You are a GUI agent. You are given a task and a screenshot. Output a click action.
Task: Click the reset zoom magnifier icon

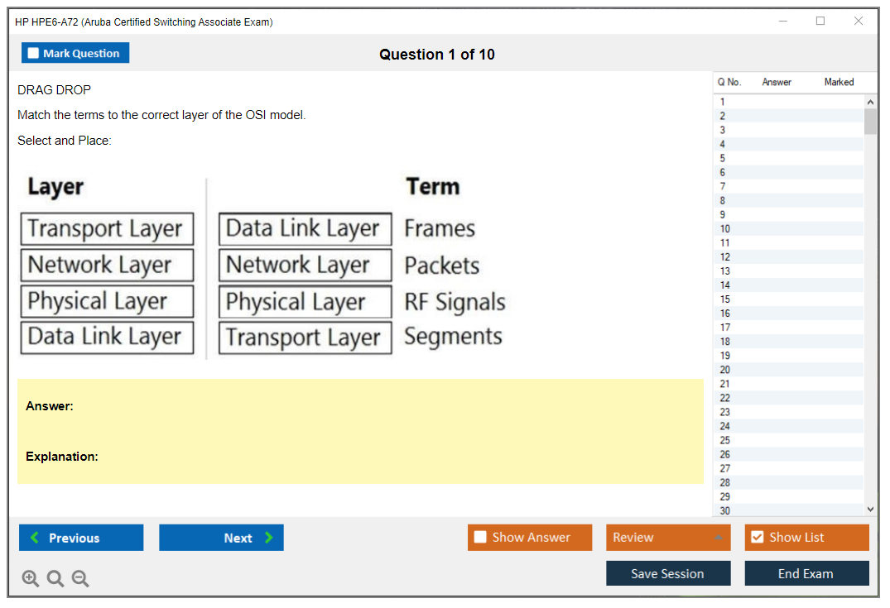pos(55,579)
